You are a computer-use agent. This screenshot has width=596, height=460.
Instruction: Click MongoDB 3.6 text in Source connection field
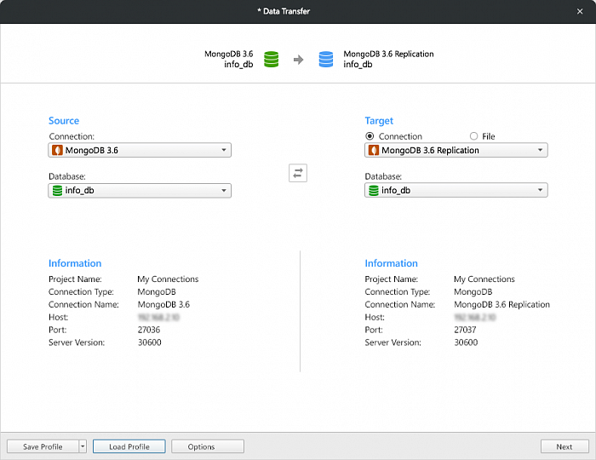tap(92, 150)
